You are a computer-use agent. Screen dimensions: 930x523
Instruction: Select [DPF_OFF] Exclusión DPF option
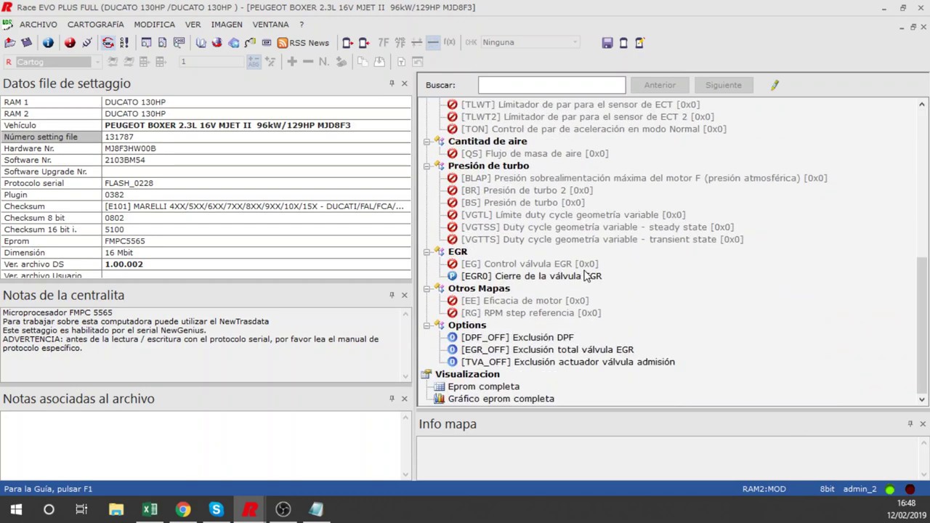point(517,338)
